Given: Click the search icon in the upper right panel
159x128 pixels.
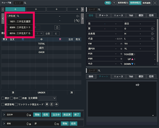Looking at the screenshot, I should (99, 9).
